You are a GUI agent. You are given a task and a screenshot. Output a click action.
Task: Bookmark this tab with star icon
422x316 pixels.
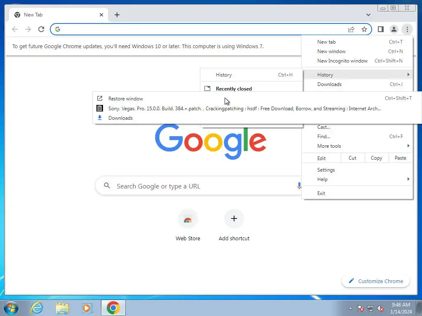pos(364,29)
